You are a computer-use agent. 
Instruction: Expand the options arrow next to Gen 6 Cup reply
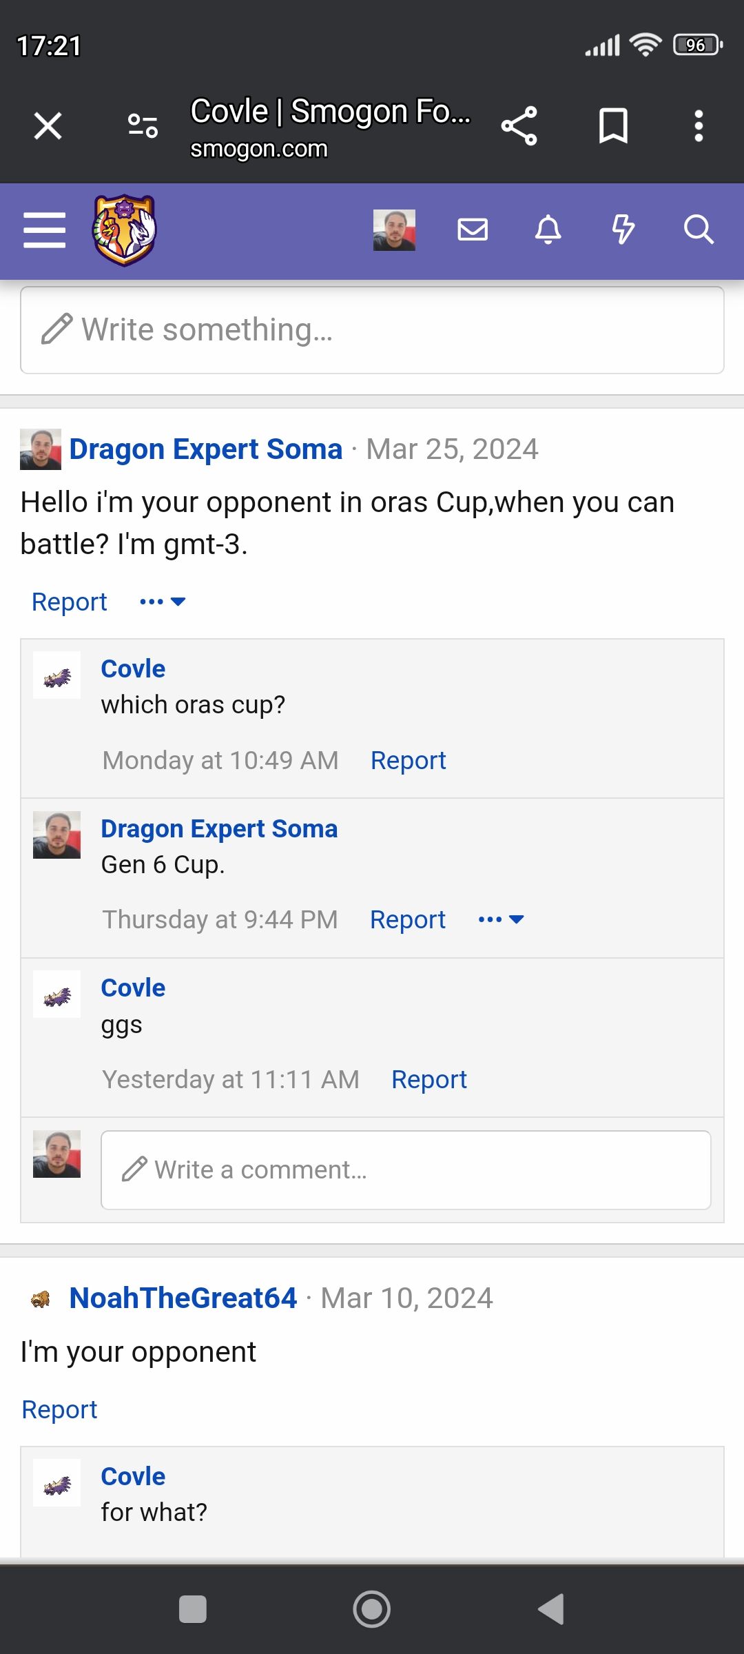501,919
